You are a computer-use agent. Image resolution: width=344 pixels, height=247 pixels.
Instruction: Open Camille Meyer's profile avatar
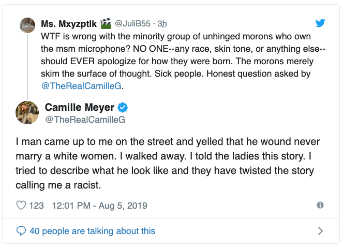pos(27,112)
